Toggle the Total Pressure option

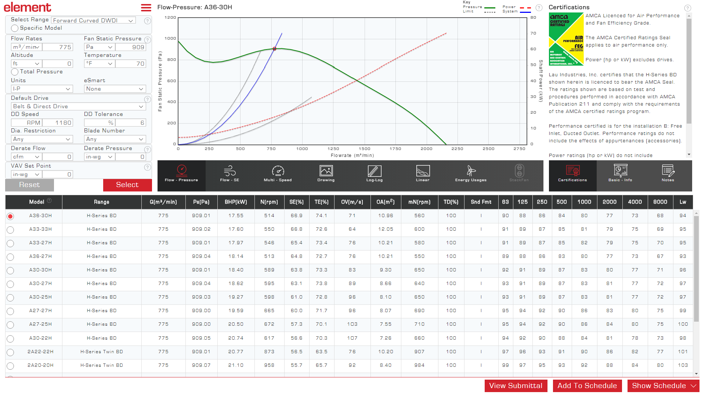(x=15, y=72)
